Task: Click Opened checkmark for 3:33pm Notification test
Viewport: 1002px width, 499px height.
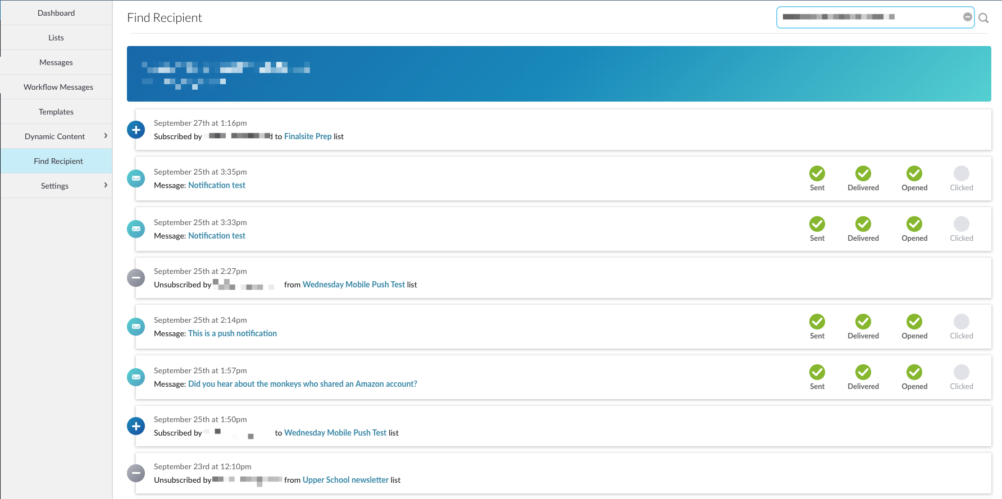Action: pos(914,224)
